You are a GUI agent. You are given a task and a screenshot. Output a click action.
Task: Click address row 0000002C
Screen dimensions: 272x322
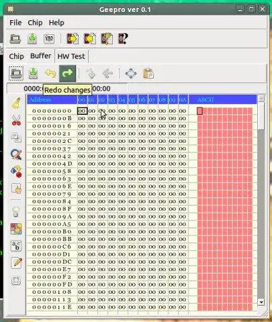pos(52,141)
